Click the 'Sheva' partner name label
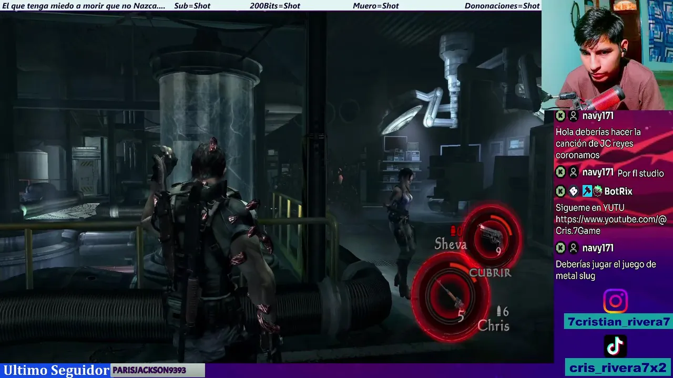Viewport: 673px width, 378px height. (451, 244)
